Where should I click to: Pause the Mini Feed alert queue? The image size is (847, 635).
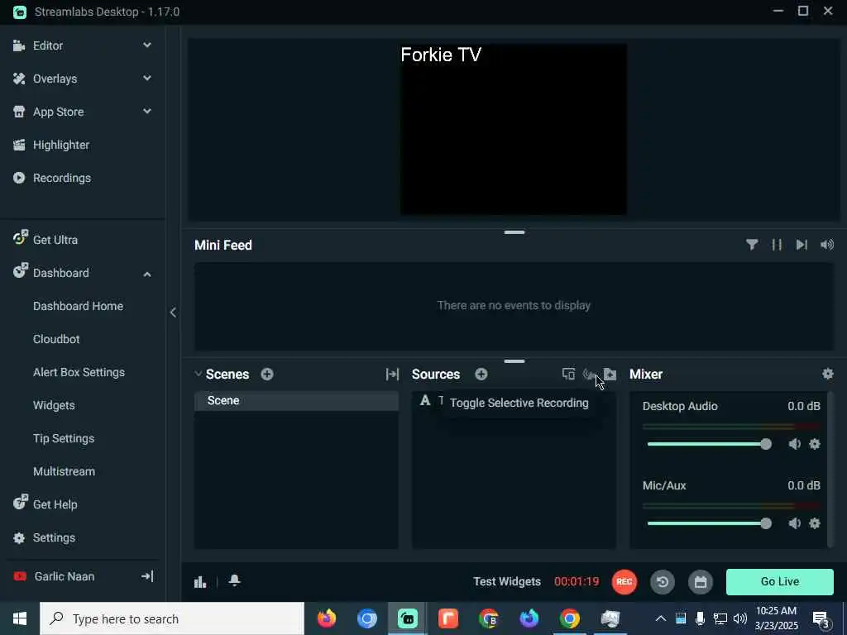[x=777, y=245]
